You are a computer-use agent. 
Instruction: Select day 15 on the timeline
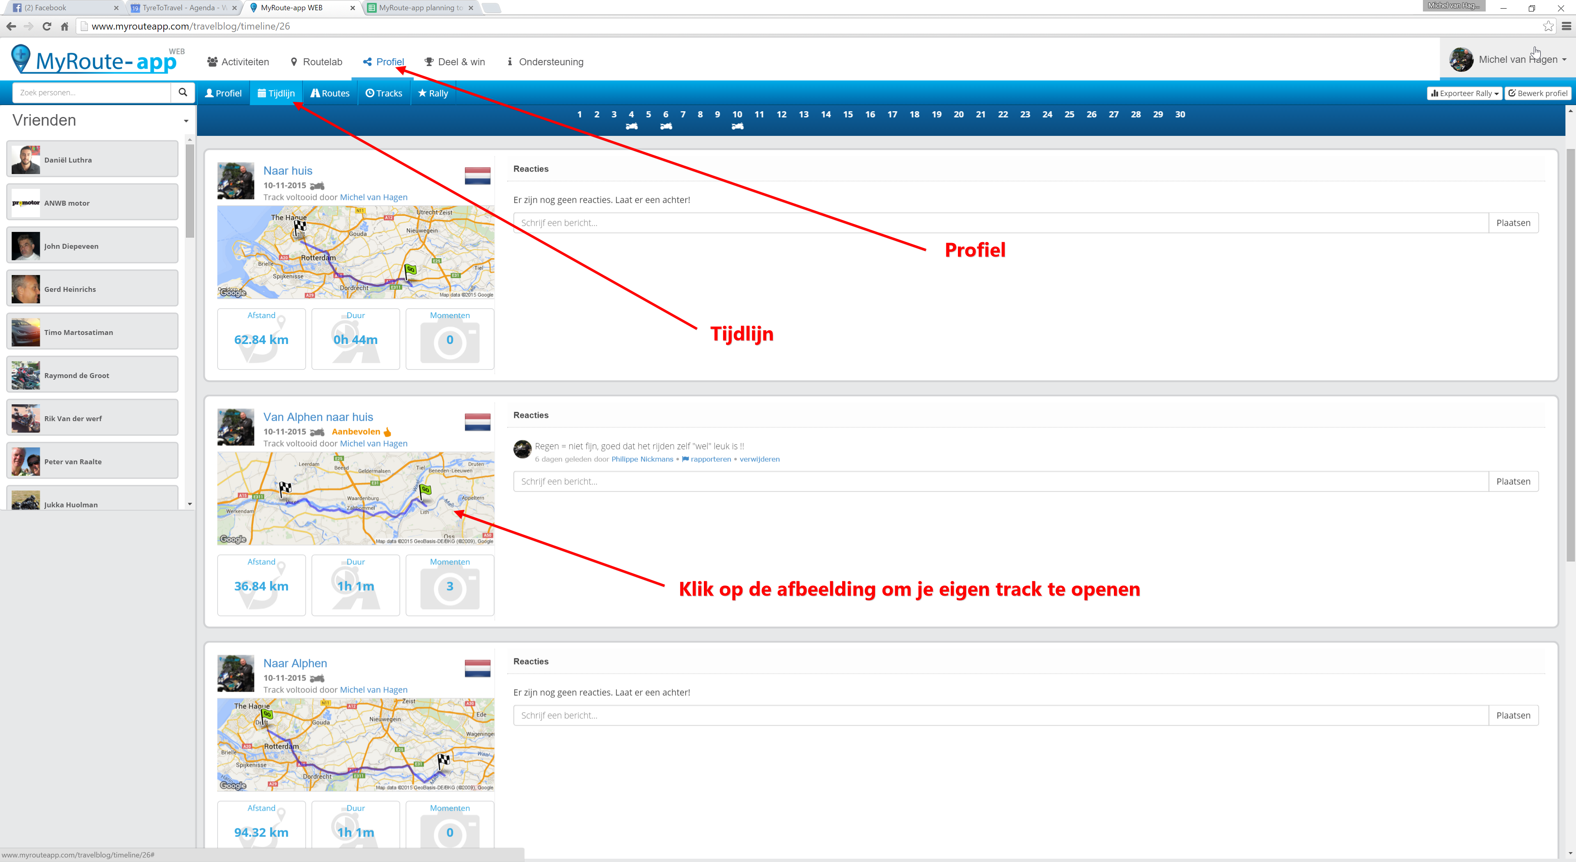848,115
